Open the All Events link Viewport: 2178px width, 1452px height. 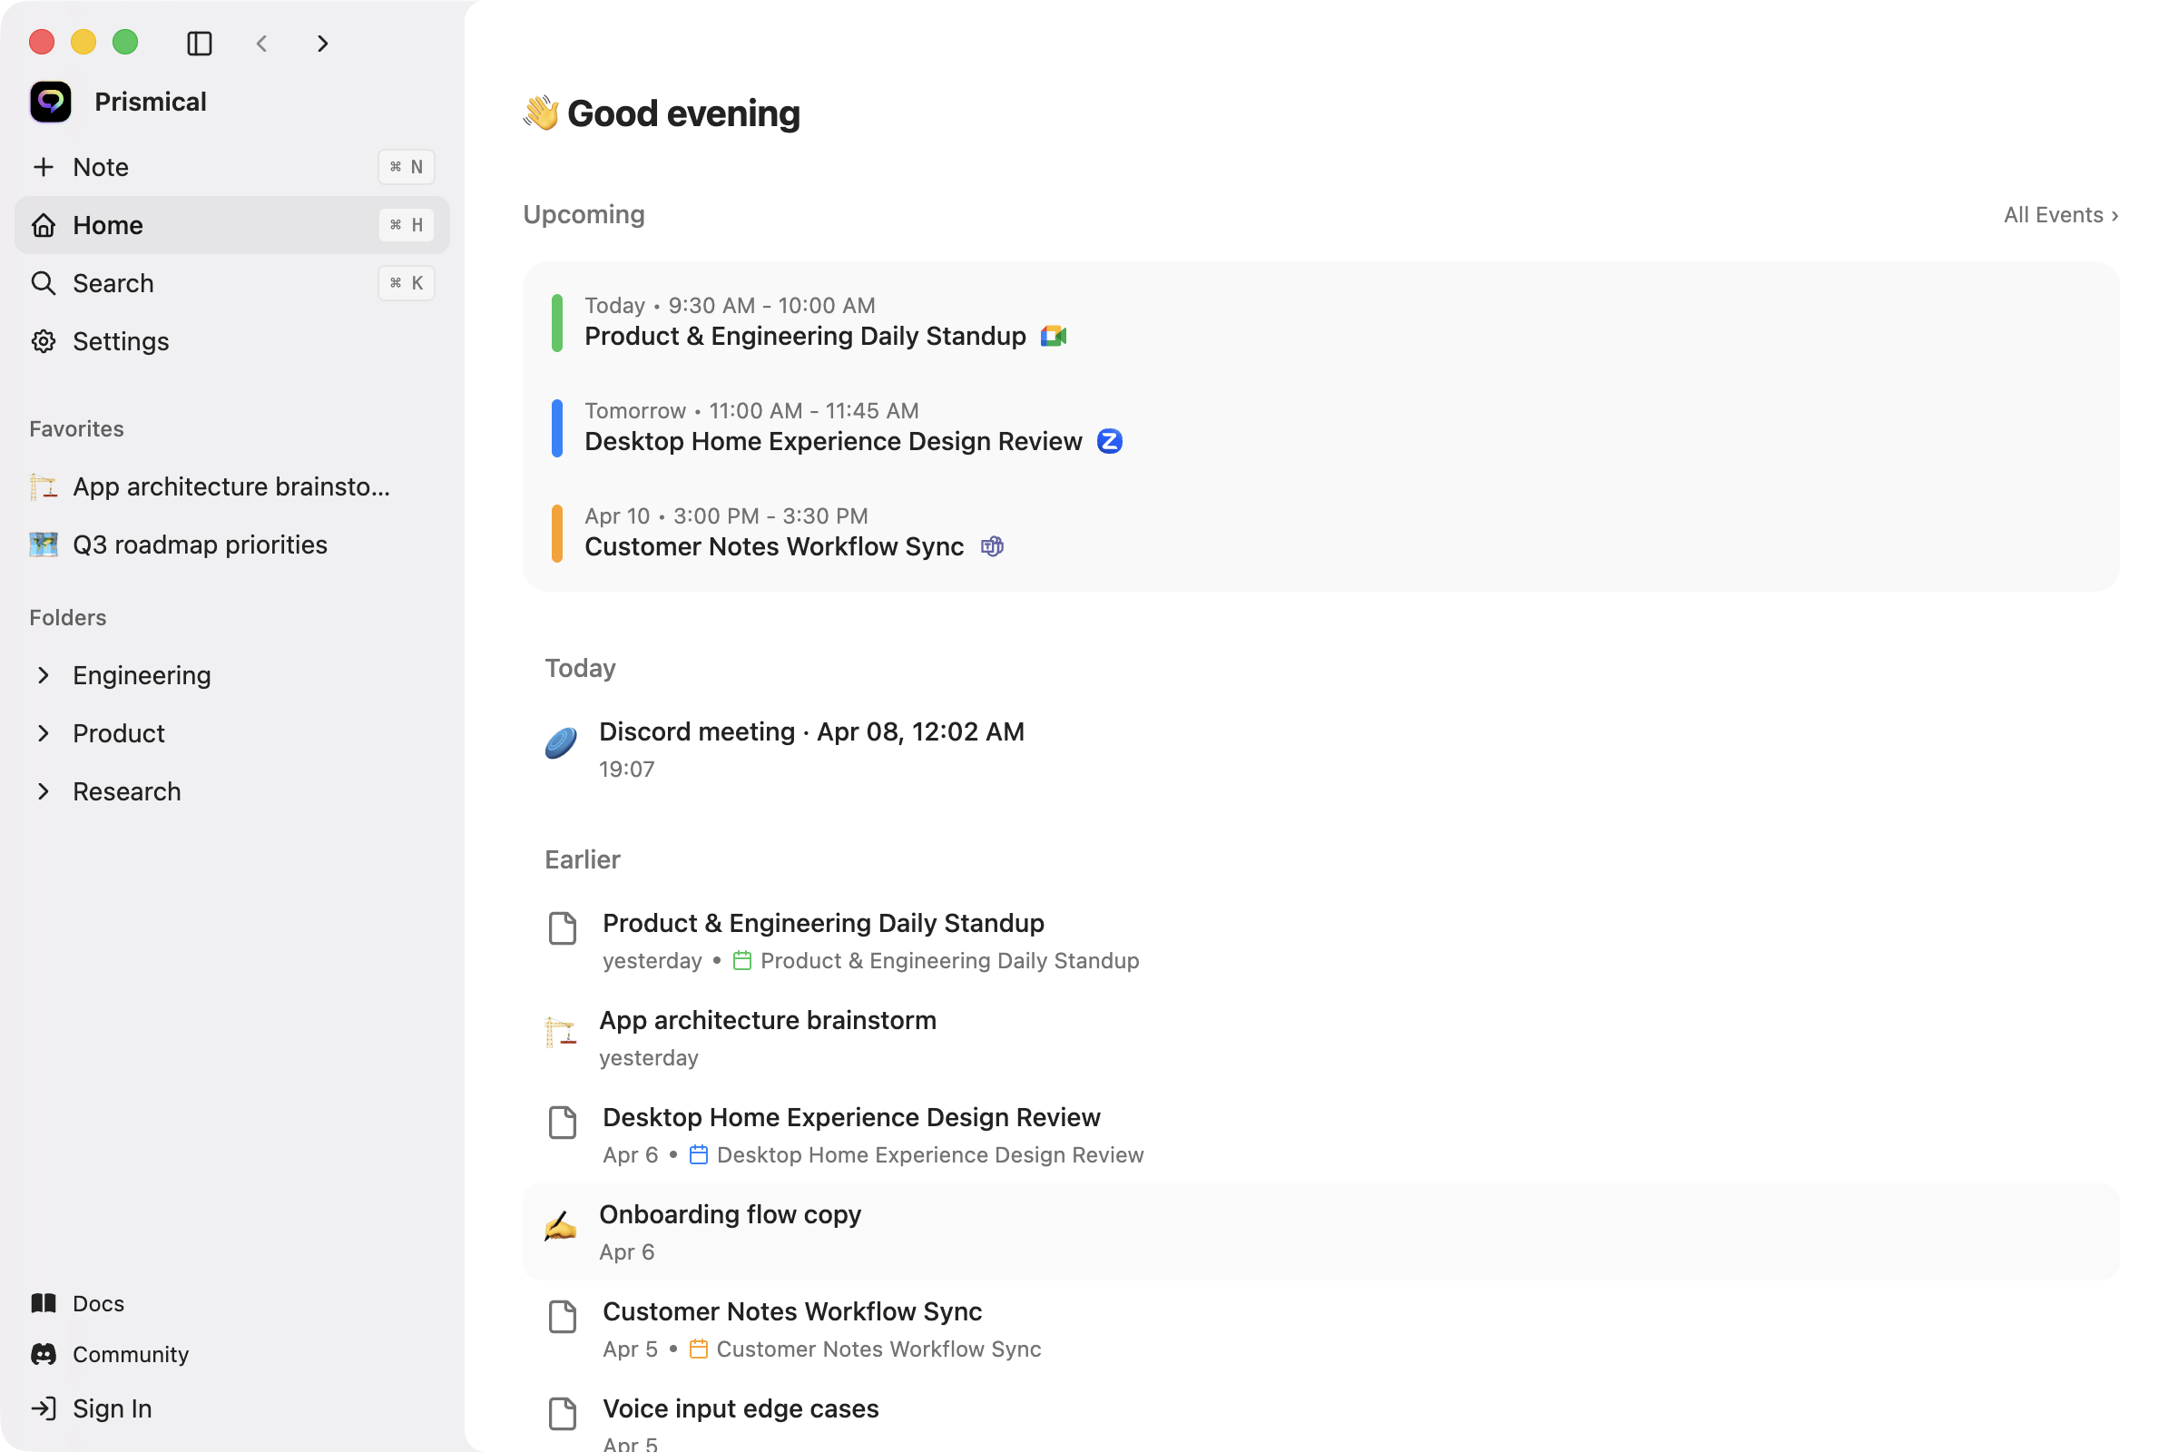[2059, 215]
